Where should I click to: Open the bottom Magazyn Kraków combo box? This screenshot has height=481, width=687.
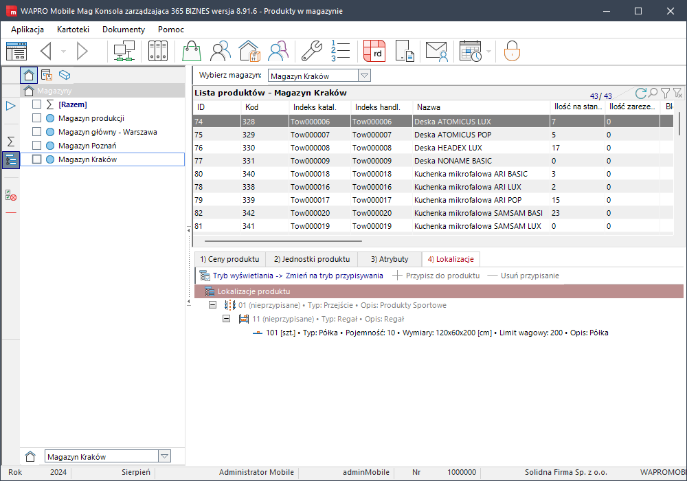pos(107,456)
